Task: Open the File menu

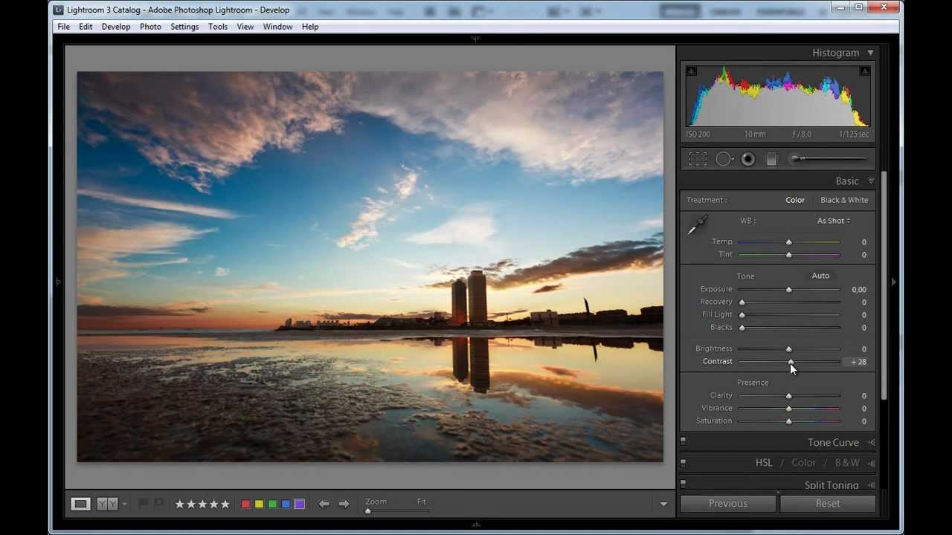Action: 64,27
